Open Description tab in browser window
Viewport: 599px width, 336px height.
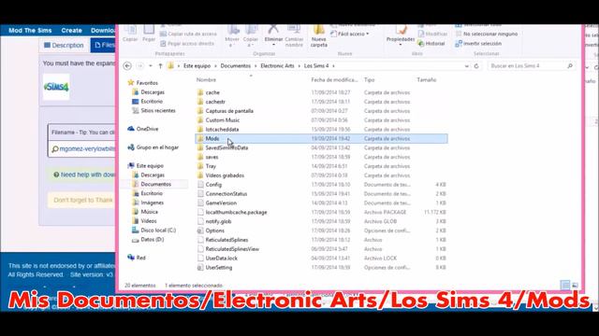click(x=64, y=46)
